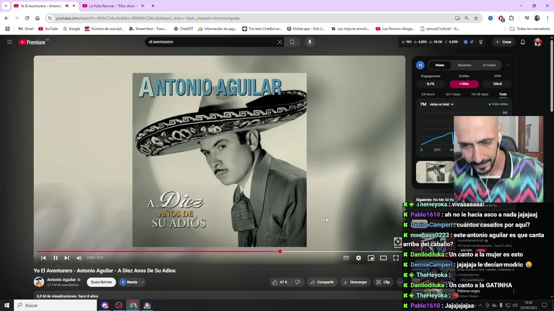This screenshot has height=311, width=554.
Task: Clear the search box text
Action: 280,42
